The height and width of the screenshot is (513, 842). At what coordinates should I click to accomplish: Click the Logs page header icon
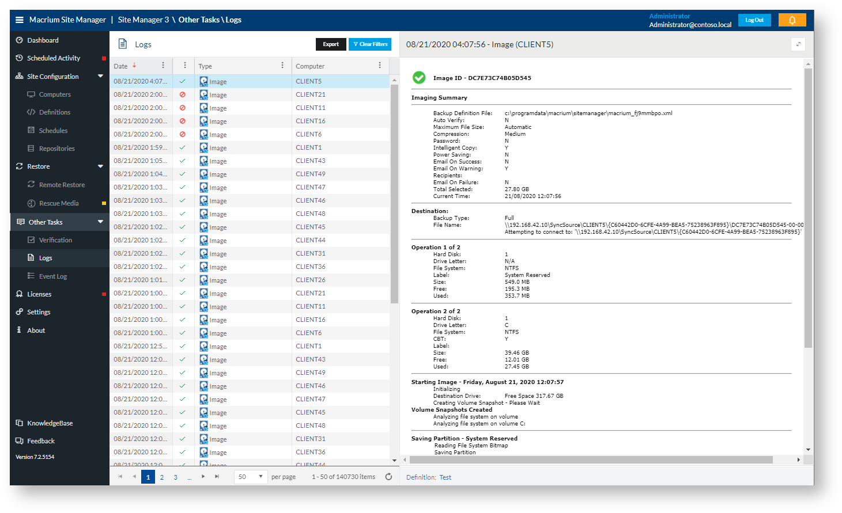pos(123,44)
